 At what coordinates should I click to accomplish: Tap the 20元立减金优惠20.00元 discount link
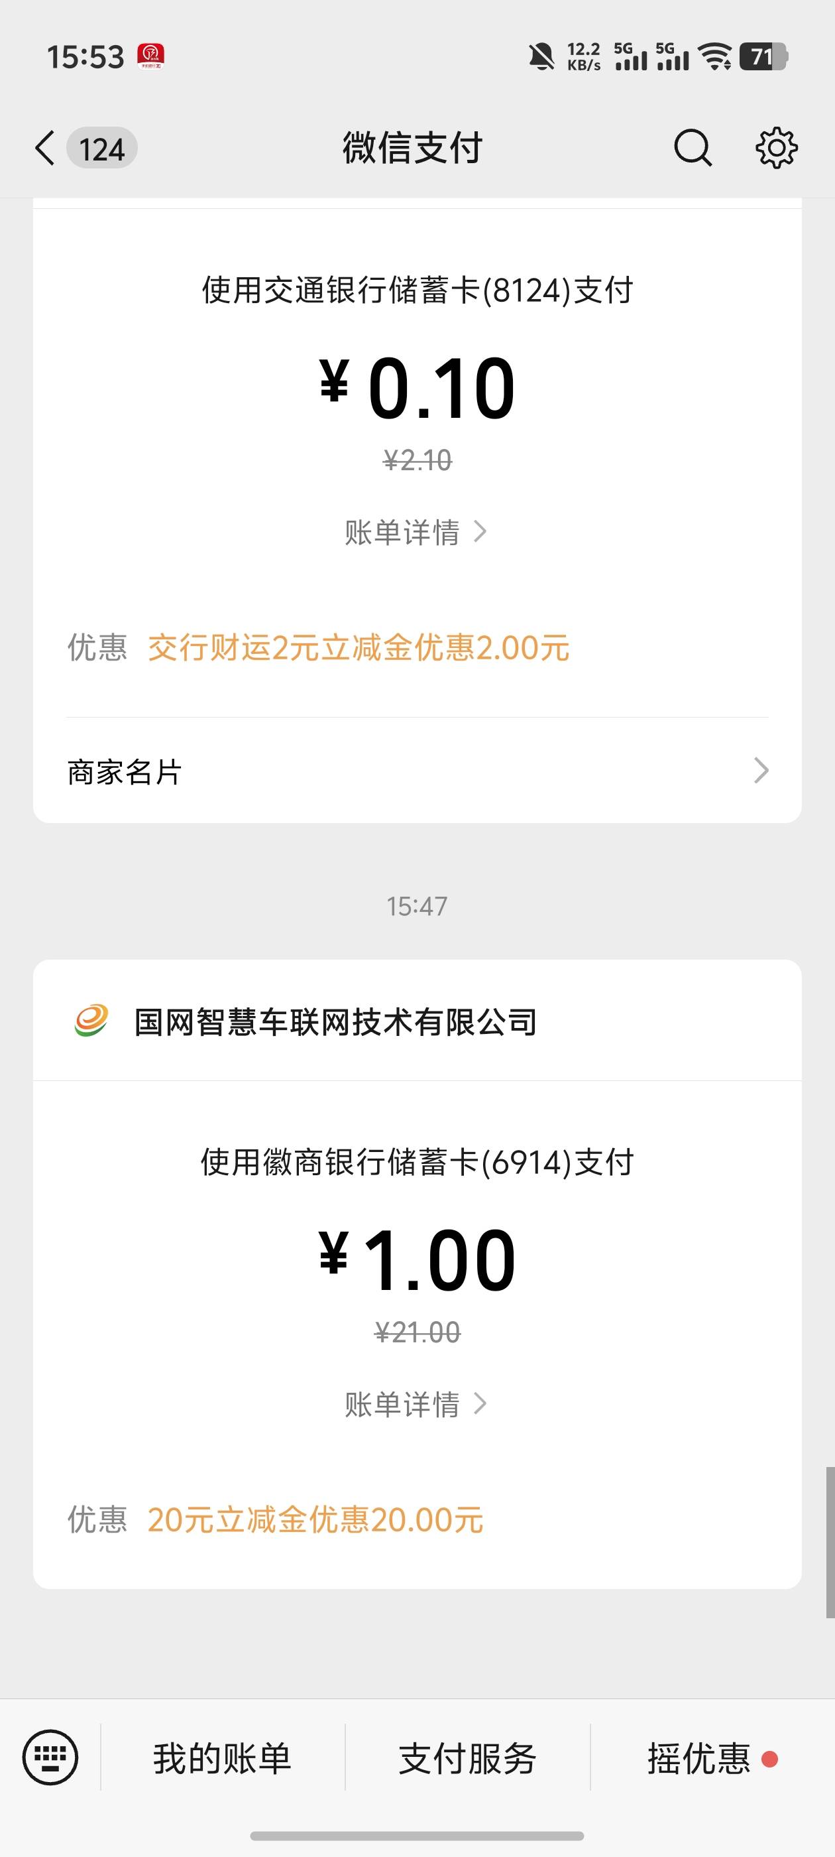coord(315,1519)
